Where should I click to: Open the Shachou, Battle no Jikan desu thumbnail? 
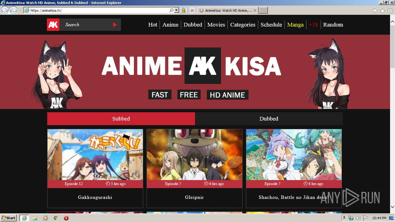pos(294,154)
